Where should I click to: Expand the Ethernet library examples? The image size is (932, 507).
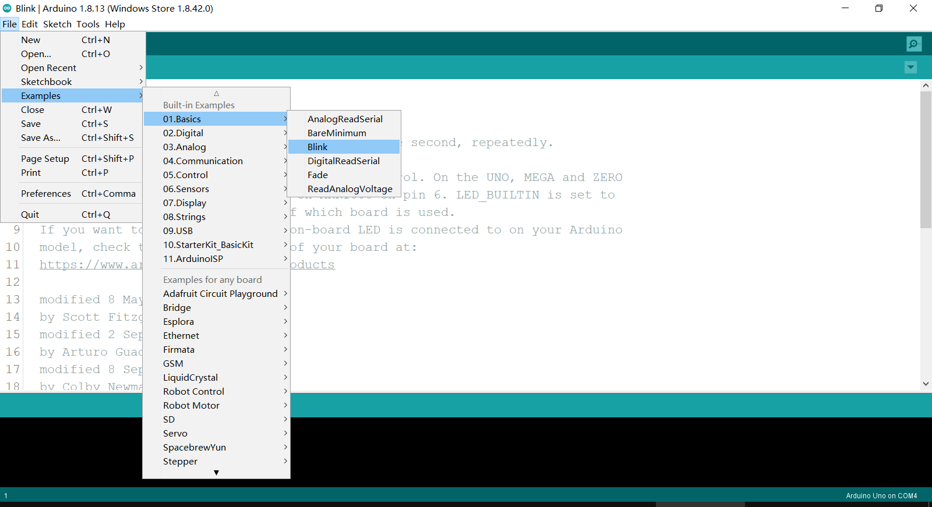pyautogui.click(x=216, y=335)
